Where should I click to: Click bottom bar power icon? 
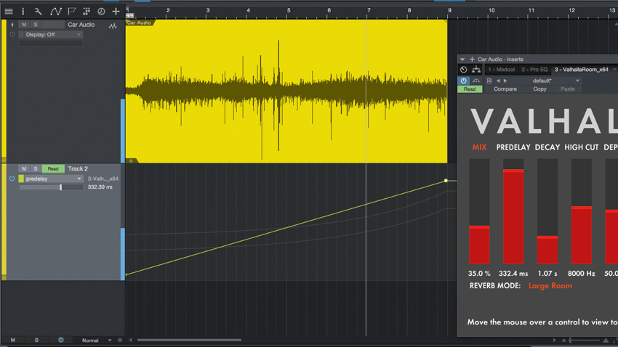[x=60, y=340]
